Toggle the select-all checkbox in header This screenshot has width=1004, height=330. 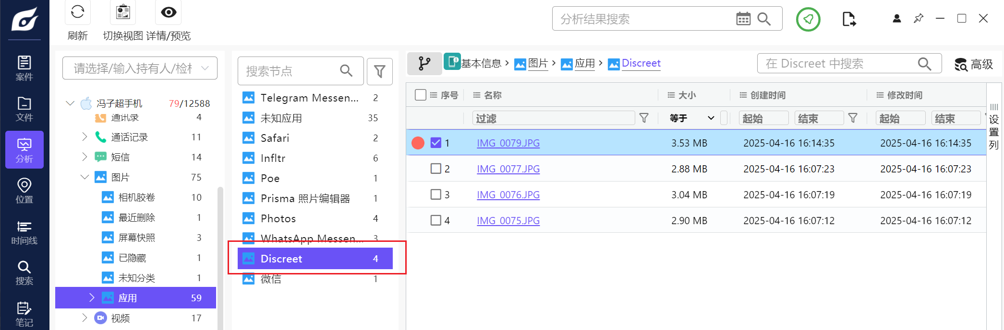coord(421,95)
